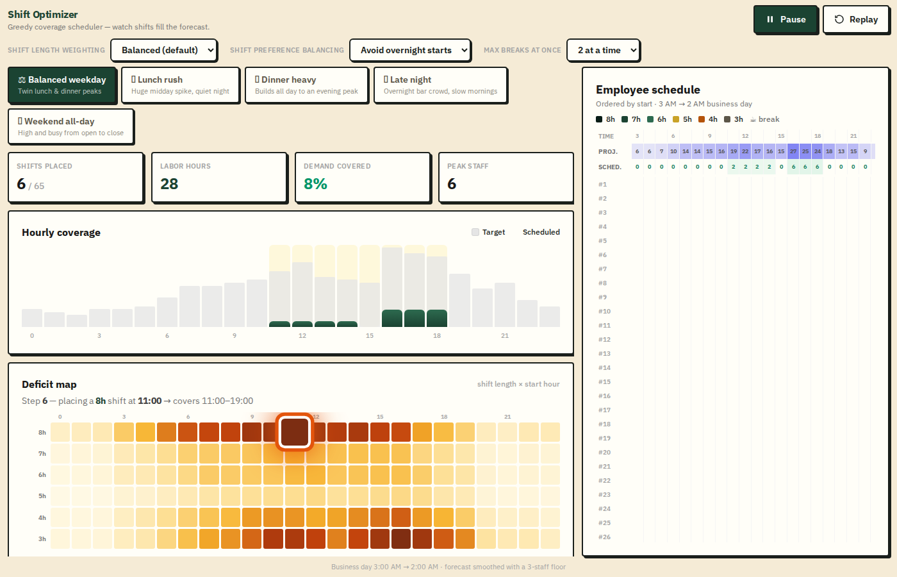The width and height of the screenshot is (897, 577).
Task: Click the PROJ. cell showing 9
Action: click(866, 151)
